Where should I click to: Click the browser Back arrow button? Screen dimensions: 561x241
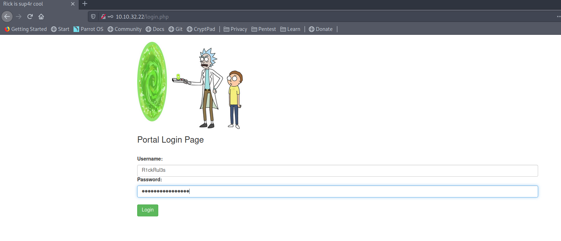click(x=7, y=17)
